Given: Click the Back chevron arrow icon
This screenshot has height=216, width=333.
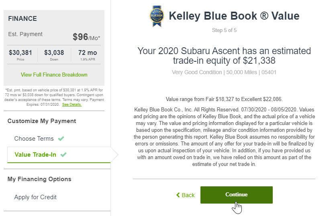Looking at the screenshot, I should point(178,195).
